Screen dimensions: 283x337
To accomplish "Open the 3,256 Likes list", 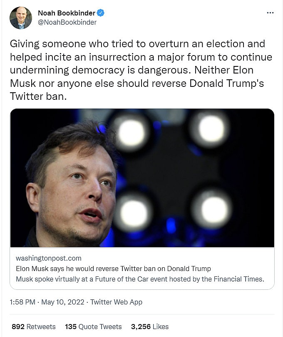I will coord(150,327).
